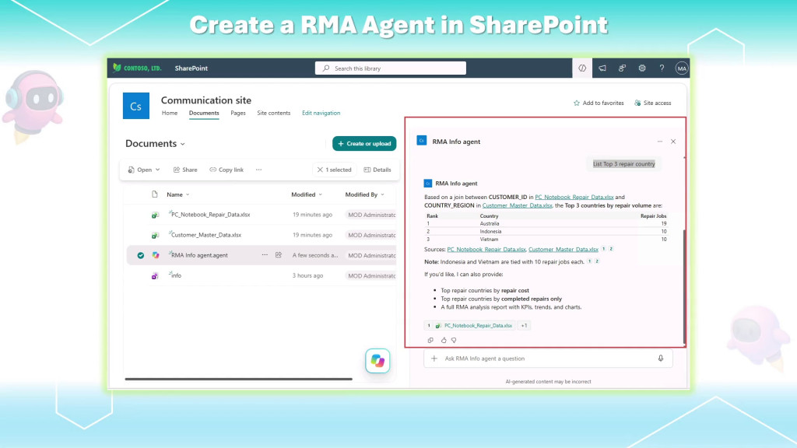Deselect the RMA Info agent.agent checkbox

point(141,255)
